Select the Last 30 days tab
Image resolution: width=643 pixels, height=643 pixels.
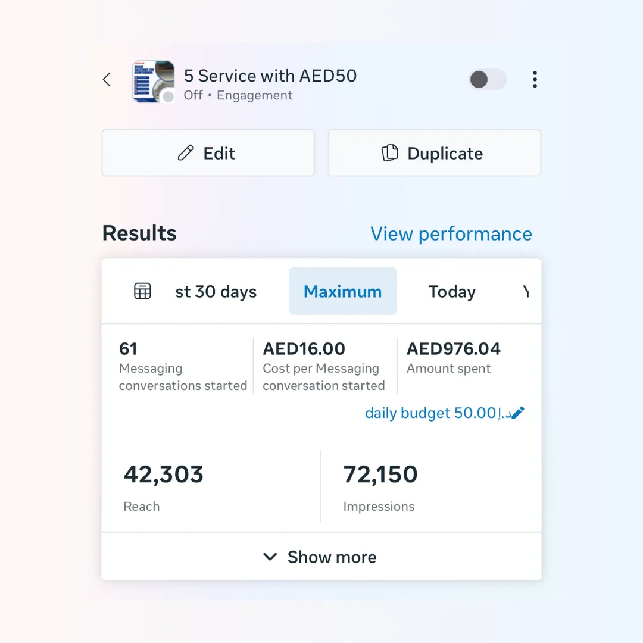click(216, 292)
